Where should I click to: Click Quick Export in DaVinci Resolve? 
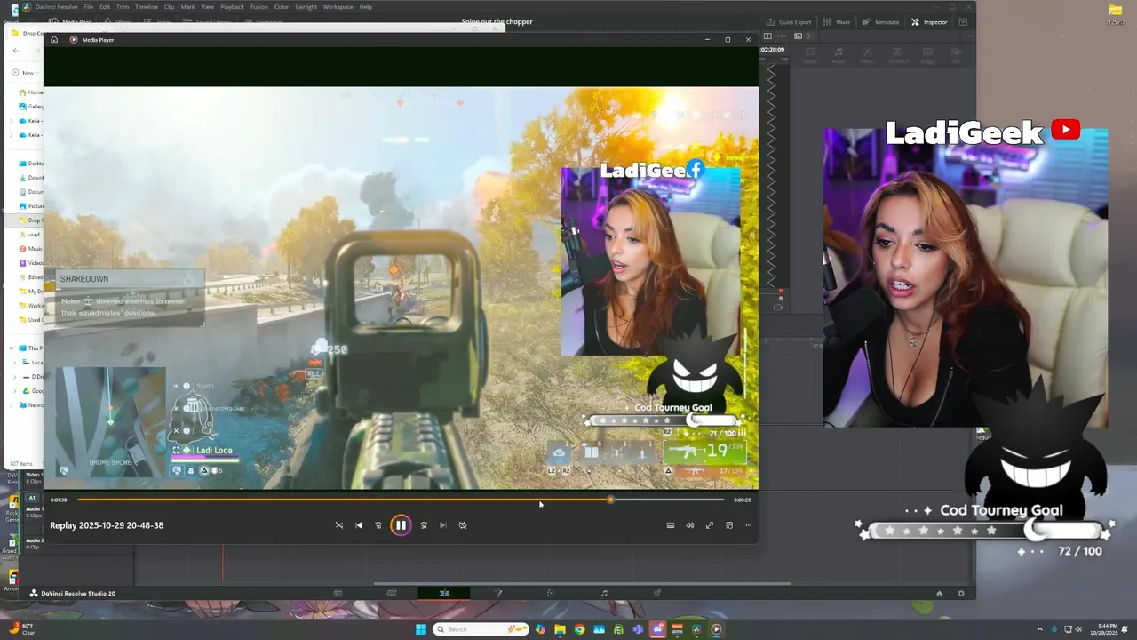(790, 22)
